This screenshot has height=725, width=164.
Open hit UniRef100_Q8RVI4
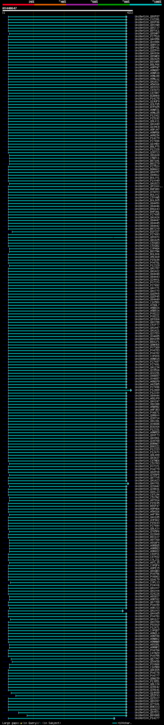147,45
